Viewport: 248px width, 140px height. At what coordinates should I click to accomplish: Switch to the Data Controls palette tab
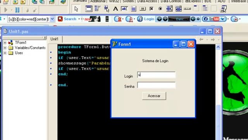(x=171, y=1)
